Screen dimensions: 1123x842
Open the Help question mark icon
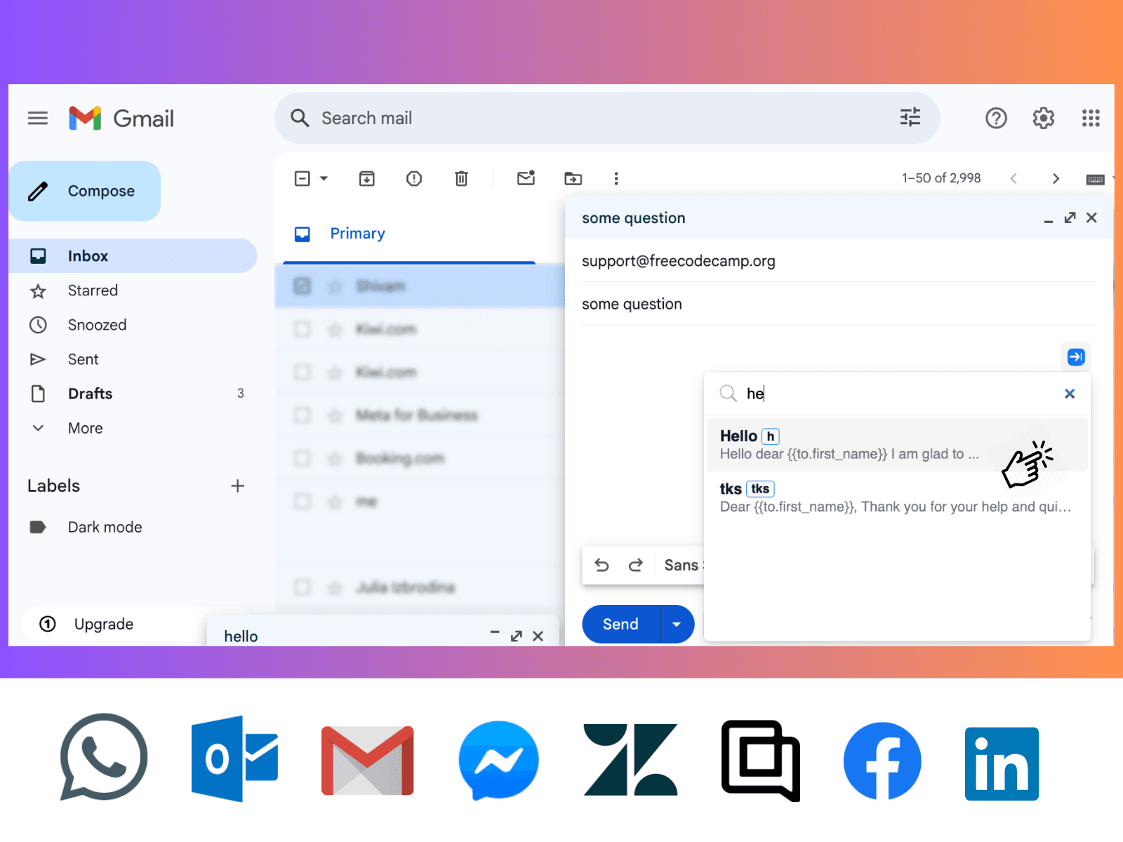pos(996,118)
